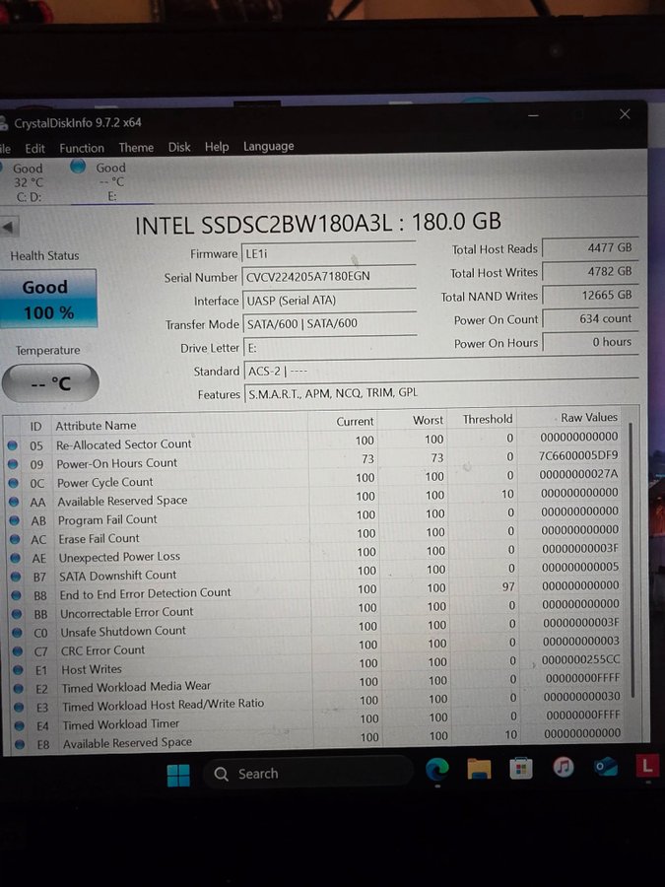Switch to the C: D: disk entry
This screenshot has width=665, height=887.
(28, 182)
